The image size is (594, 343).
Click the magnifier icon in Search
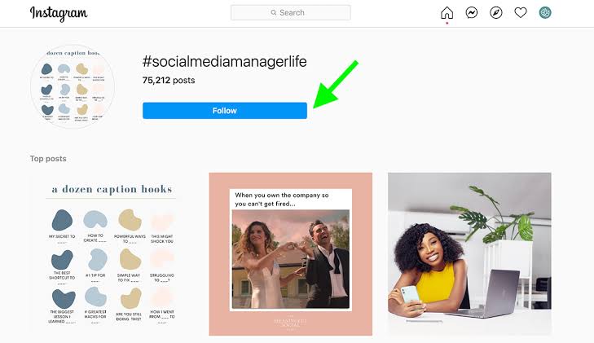pos(274,12)
